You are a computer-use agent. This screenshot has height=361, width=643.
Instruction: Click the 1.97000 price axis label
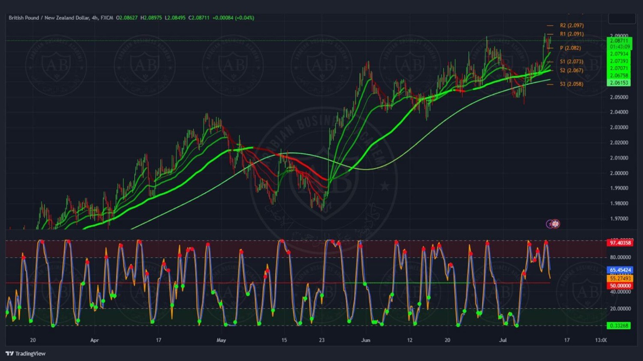click(x=619, y=219)
